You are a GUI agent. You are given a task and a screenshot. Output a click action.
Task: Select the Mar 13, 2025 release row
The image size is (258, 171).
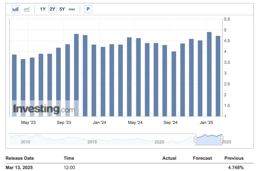(x=19, y=167)
